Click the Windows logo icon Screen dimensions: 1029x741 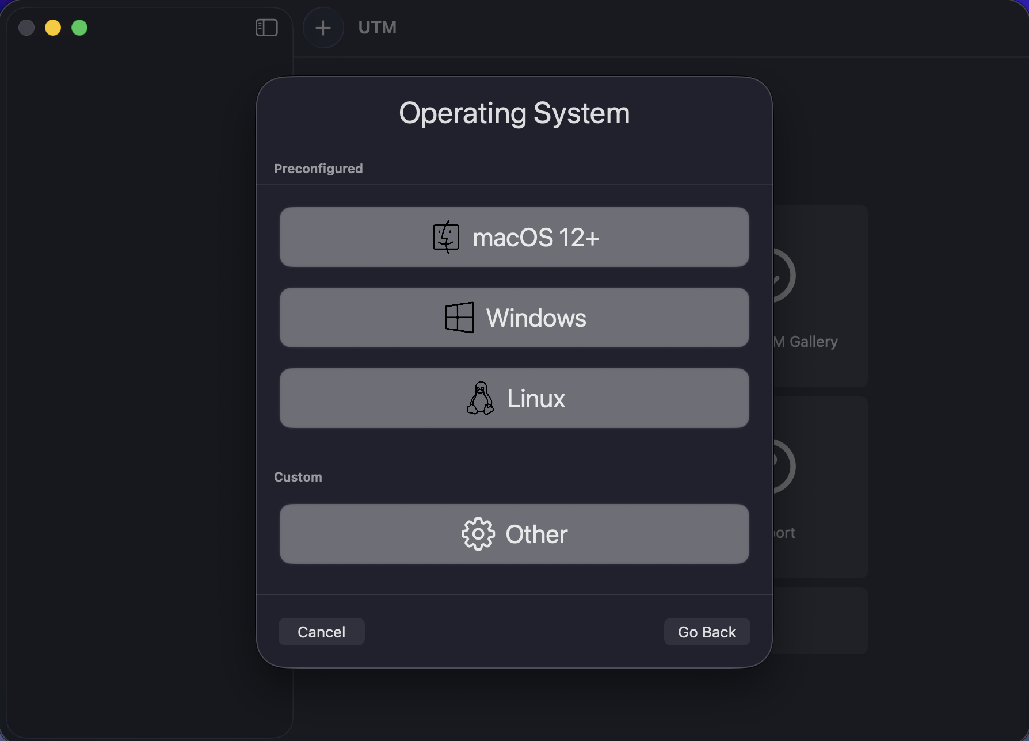tap(459, 317)
